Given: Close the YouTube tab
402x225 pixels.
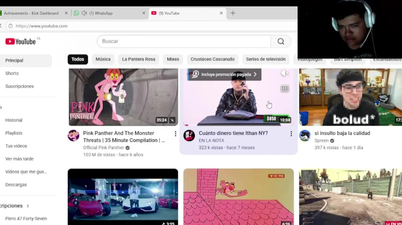Looking at the screenshot, I should click(221, 13).
